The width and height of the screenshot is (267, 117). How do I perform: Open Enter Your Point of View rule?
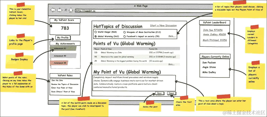62,88
